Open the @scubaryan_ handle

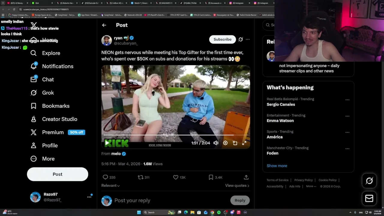coord(126,43)
